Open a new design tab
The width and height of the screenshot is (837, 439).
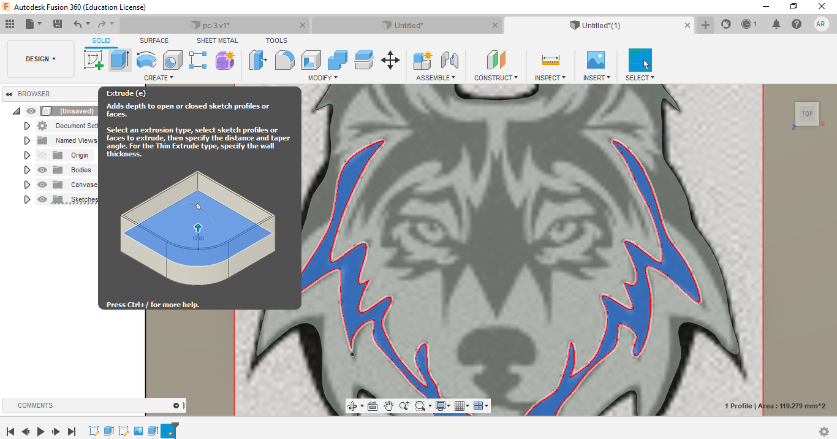point(705,25)
